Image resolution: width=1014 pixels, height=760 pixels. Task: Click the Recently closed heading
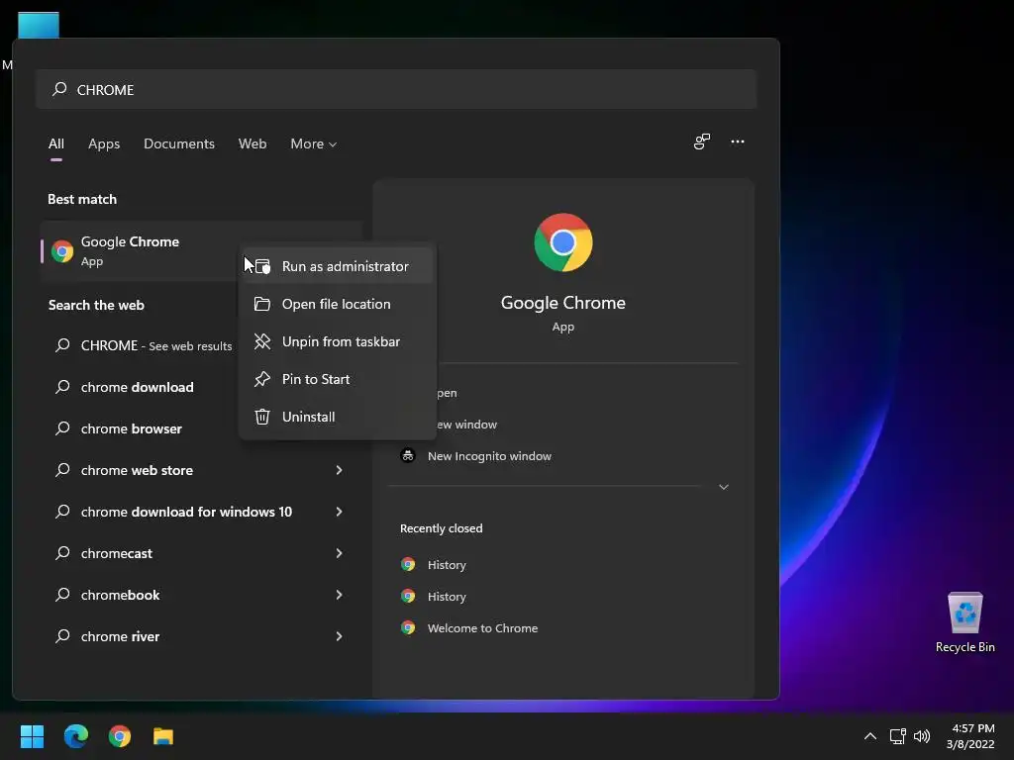coord(441,528)
